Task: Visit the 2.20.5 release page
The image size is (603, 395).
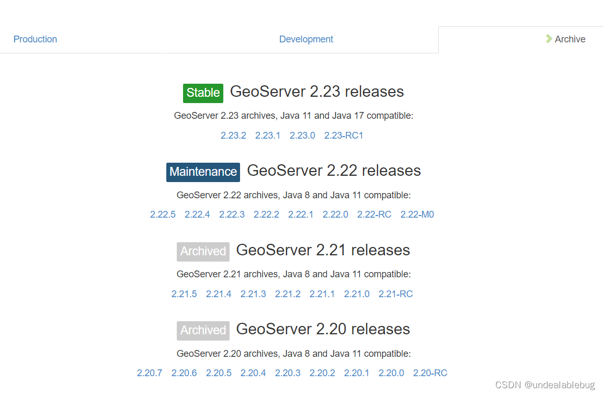Action: point(219,373)
